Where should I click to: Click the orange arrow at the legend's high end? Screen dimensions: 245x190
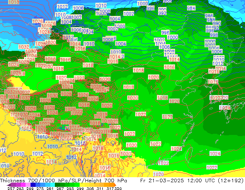coord(115,185)
